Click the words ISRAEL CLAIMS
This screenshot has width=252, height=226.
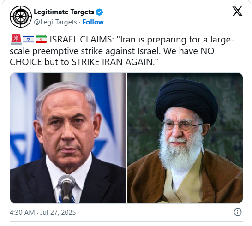82,40
